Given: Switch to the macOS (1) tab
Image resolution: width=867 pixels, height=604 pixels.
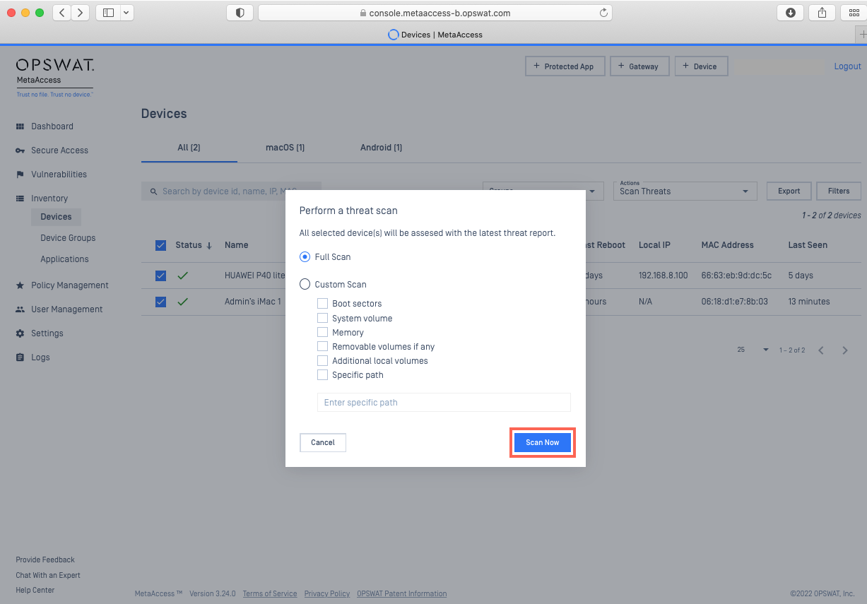Looking at the screenshot, I should pyautogui.click(x=285, y=148).
